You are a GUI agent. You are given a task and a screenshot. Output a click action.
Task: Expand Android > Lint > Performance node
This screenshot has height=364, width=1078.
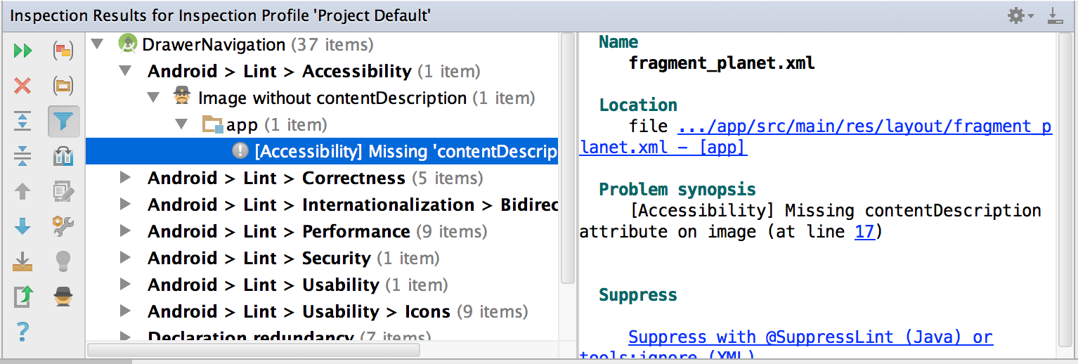pos(126,232)
